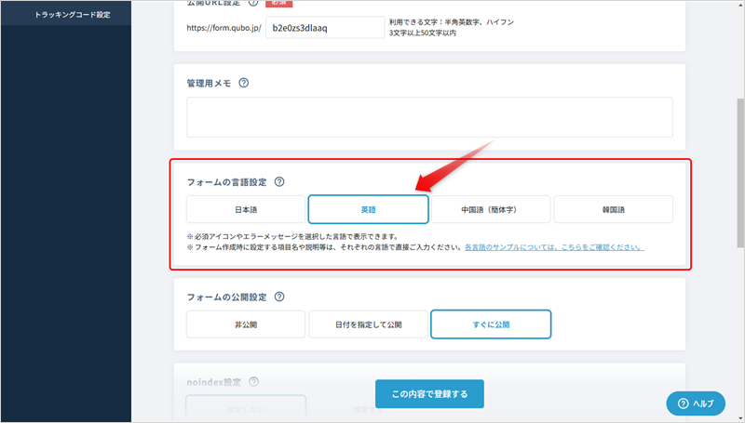Choose 中国語（簡体字） language option
This screenshot has width=745, height=423.
click(x=490, y=210)
